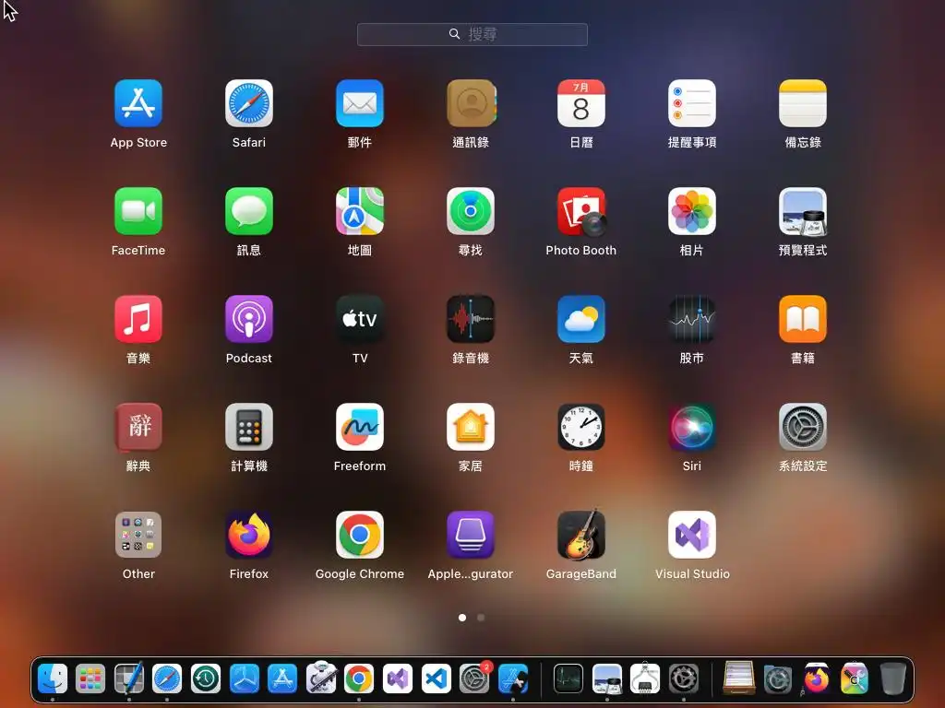Screen dimensions: 945x708
Task: Open the 天氣 Weather app
Action: point(581,318)
